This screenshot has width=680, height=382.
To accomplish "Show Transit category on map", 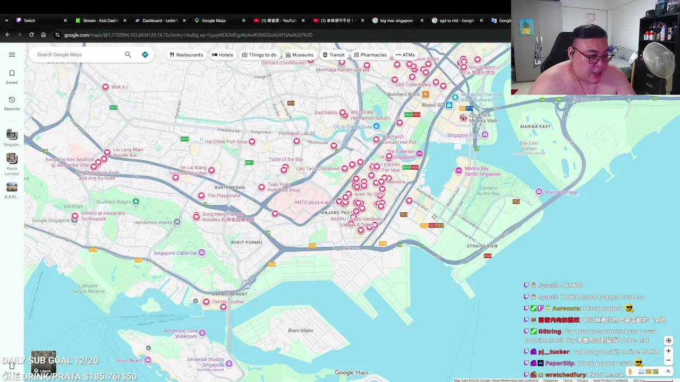I will 334,55.
